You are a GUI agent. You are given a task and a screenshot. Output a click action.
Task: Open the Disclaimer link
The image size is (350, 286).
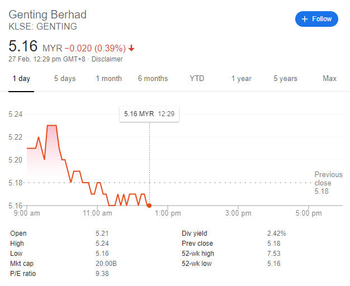(x=107, y=59)
